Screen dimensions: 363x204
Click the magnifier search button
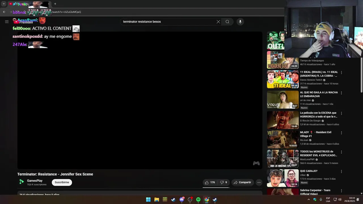[x=227, y=22]
